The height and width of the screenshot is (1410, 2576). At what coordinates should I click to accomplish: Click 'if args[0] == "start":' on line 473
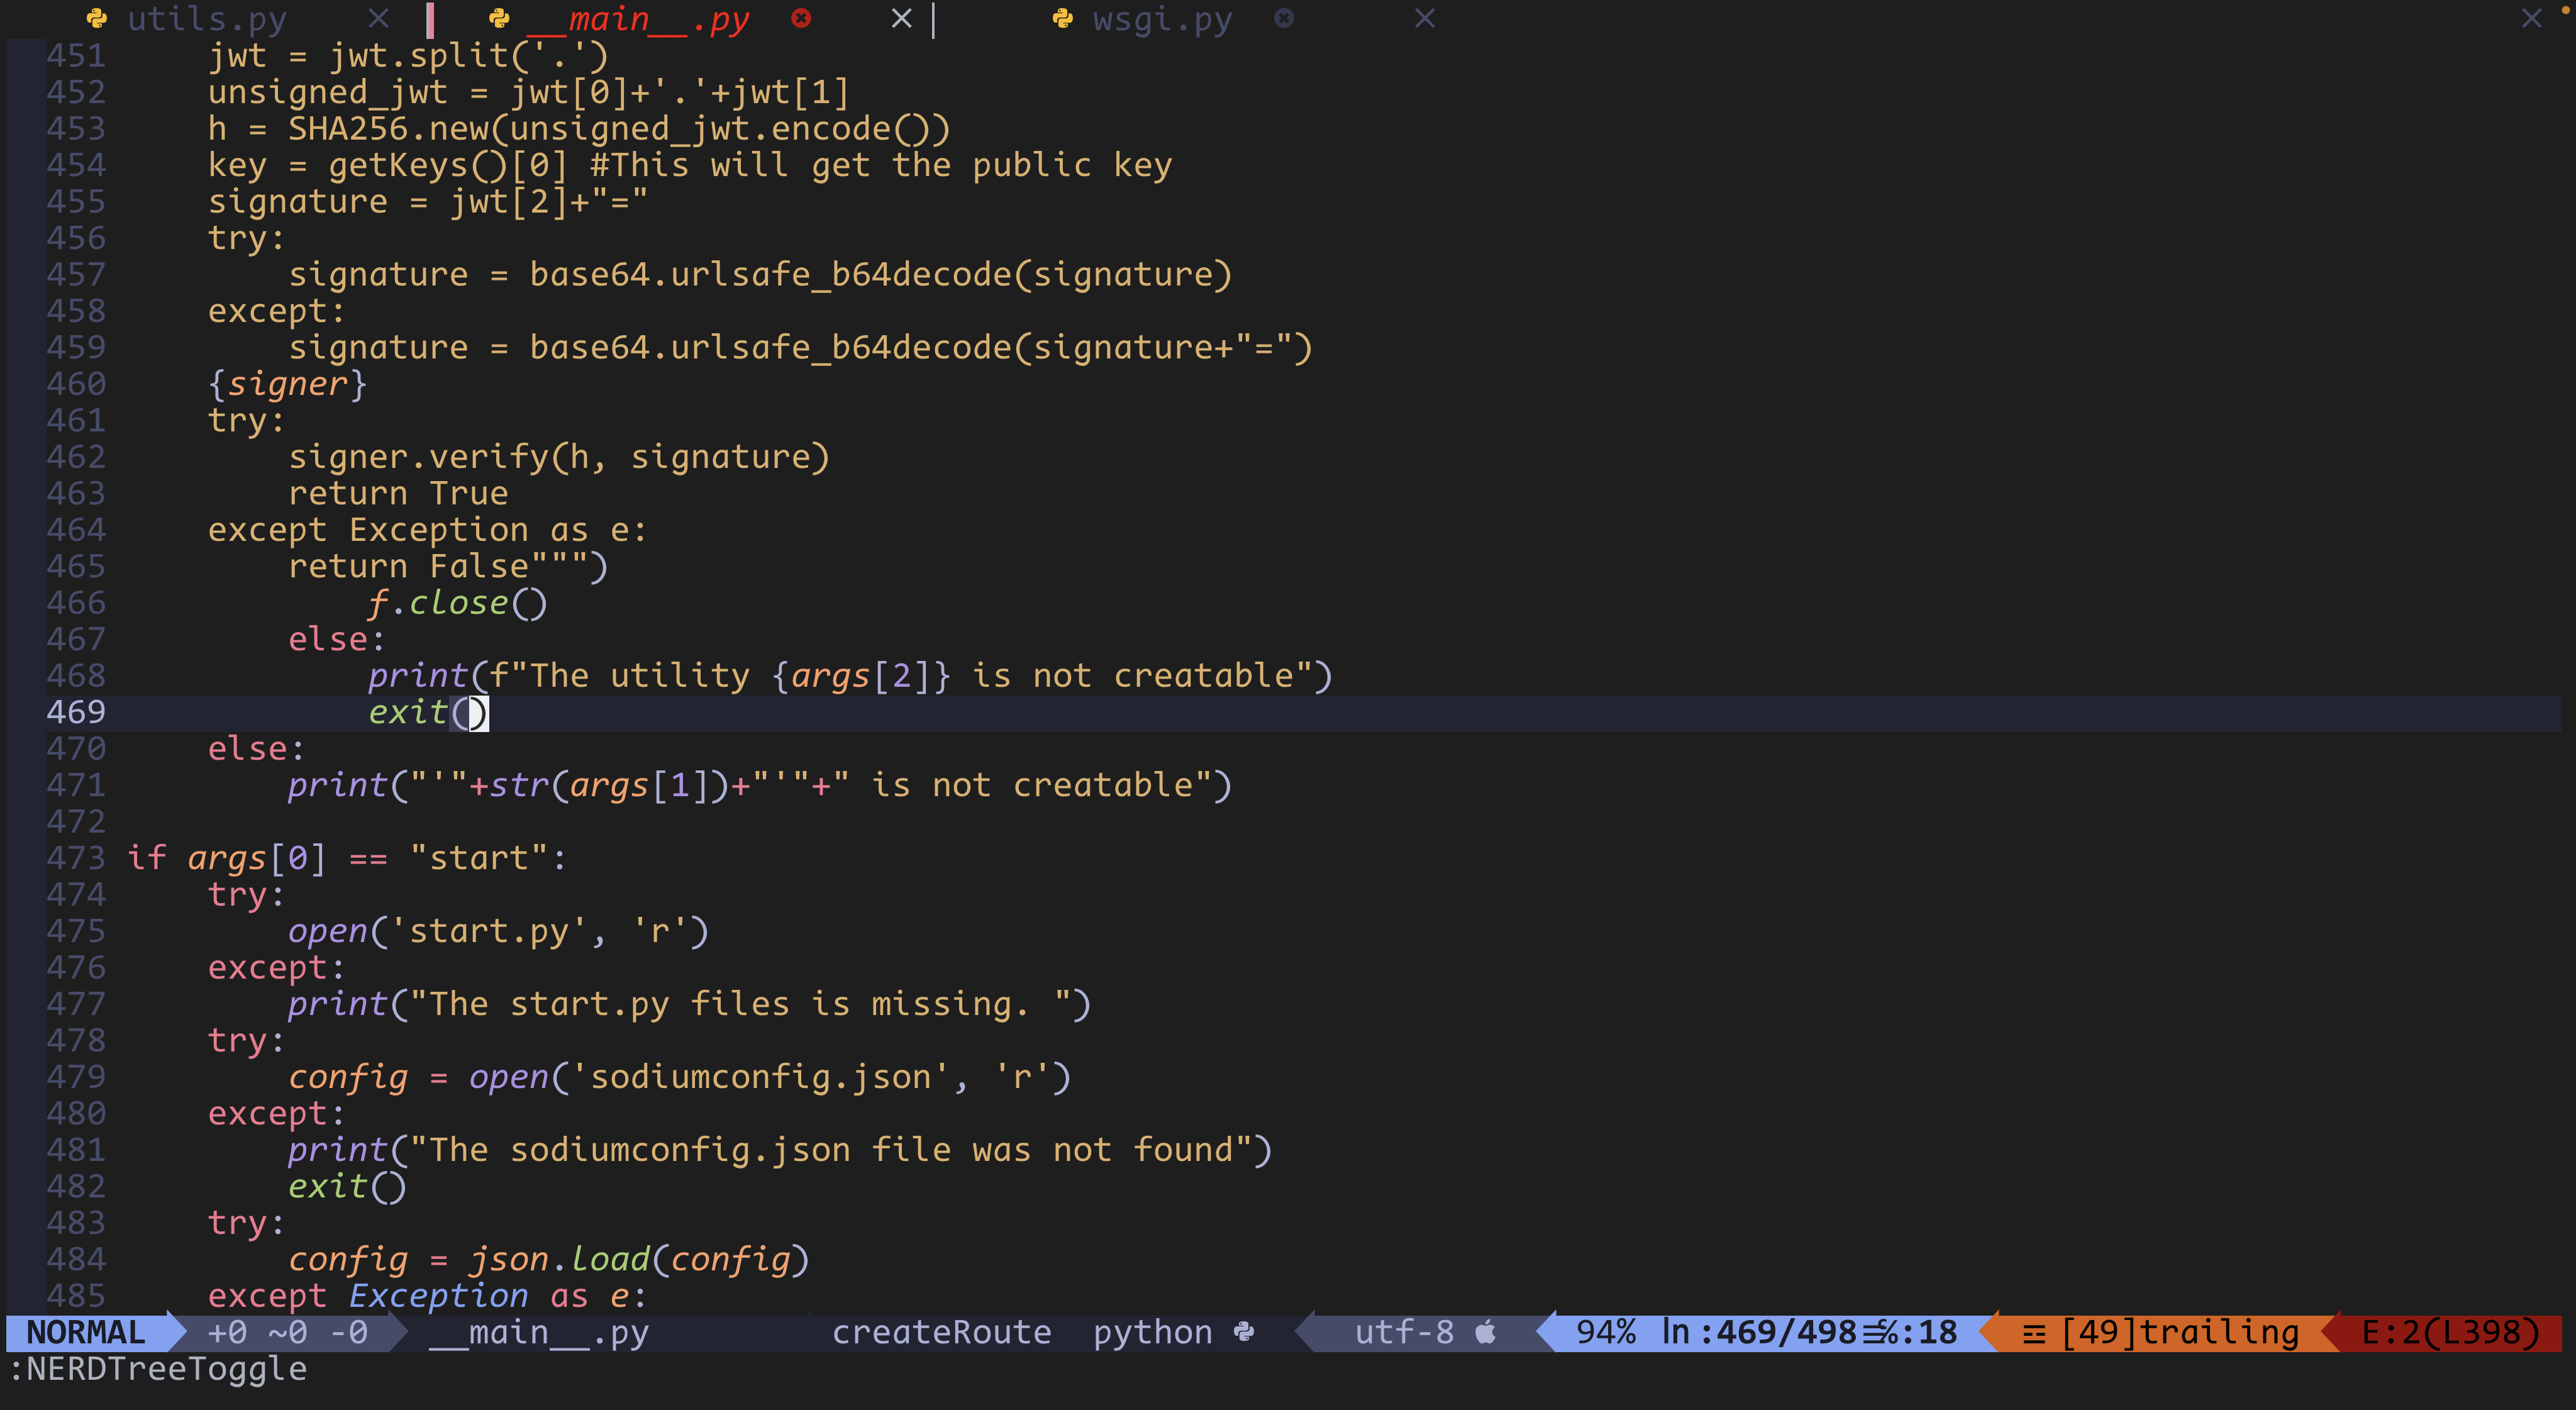(x=347, y=858)
